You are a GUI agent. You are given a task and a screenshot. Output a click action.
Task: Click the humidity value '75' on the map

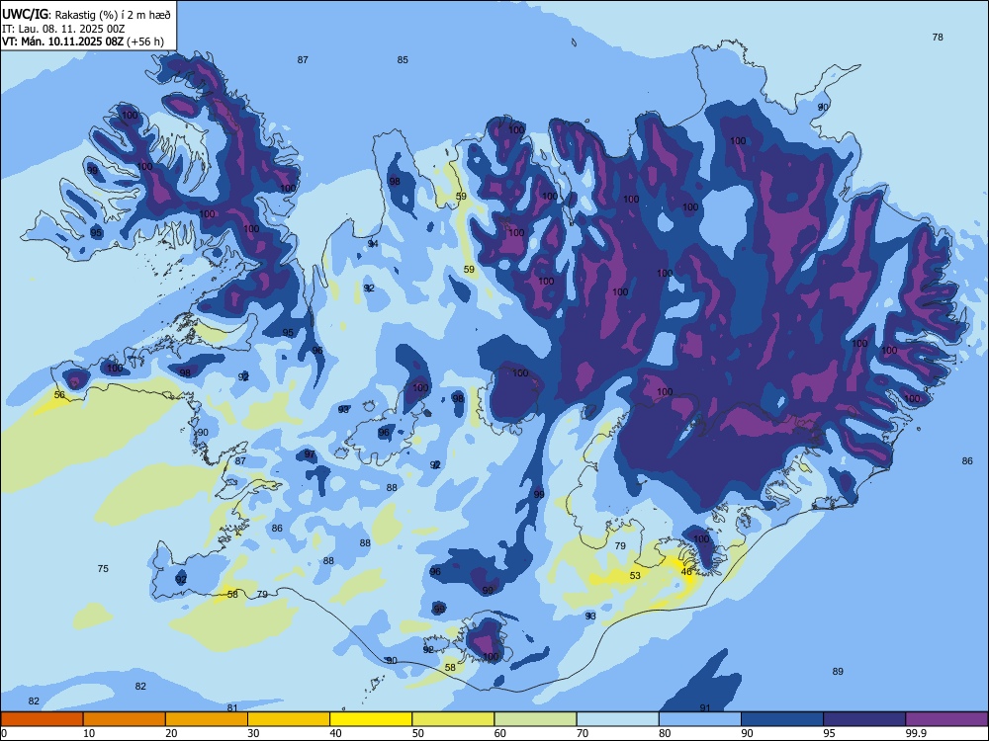(x=103, y=568)
